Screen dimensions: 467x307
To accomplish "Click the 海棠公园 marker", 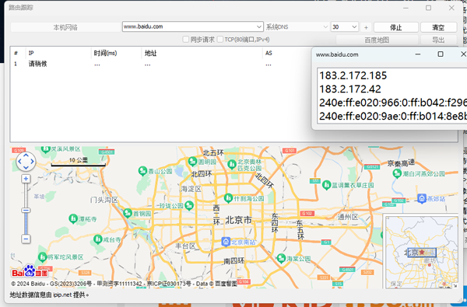I will click(281, 258).
